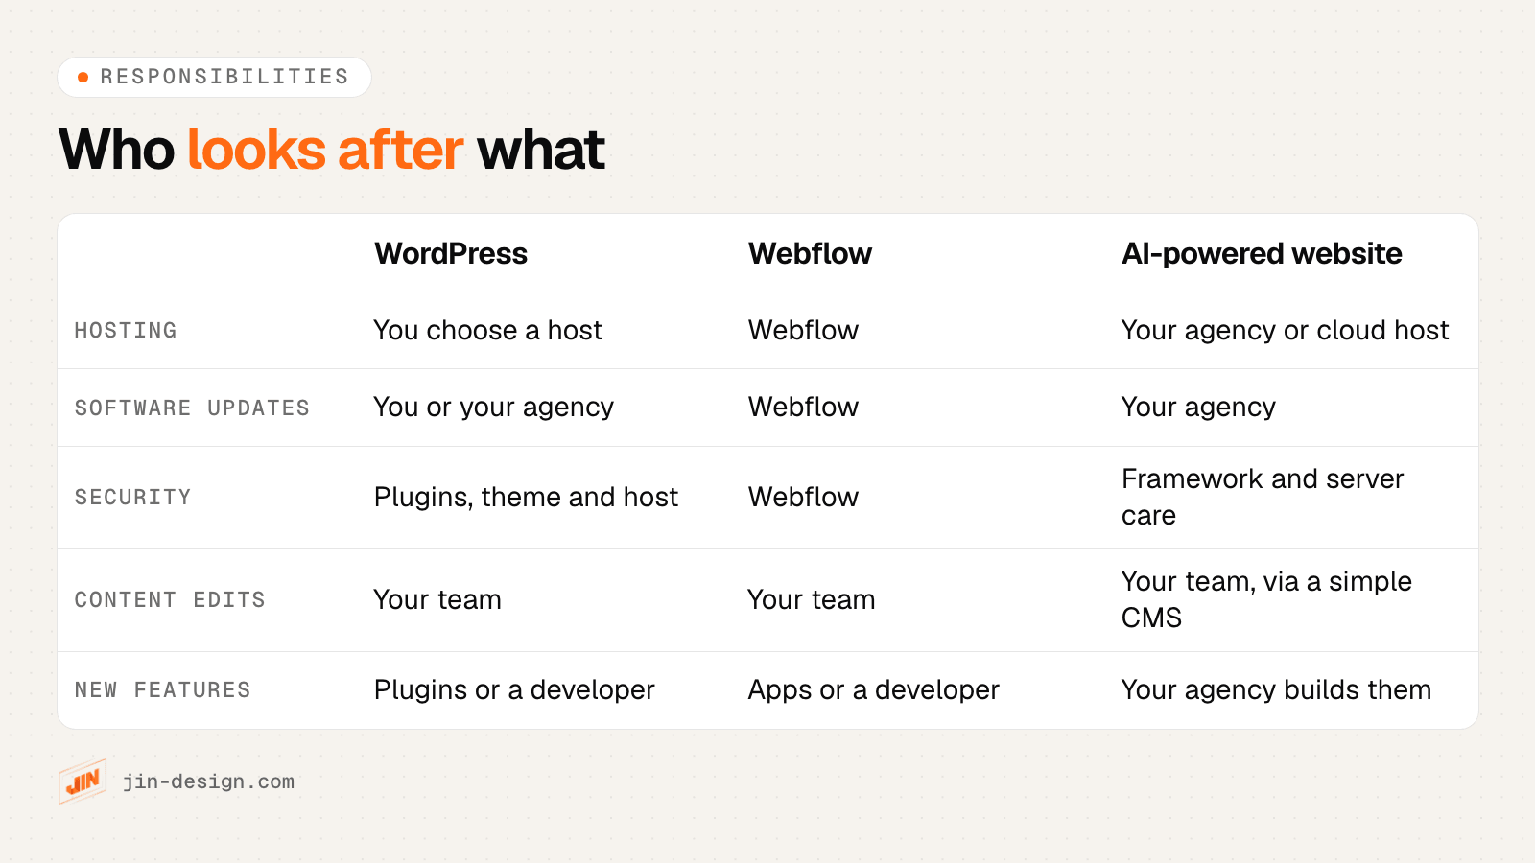Click 'Plugins, theme and host' cell
Viewport: 1535px width, 863px height.
pyautogui.click(x=526, y=497)
